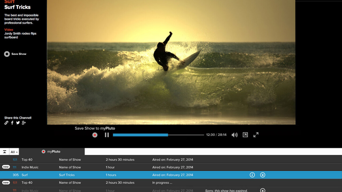Share this channel on Facebook
Image resolution: width=342 pixels, height=192 pixels.
[x=12, y=123]
